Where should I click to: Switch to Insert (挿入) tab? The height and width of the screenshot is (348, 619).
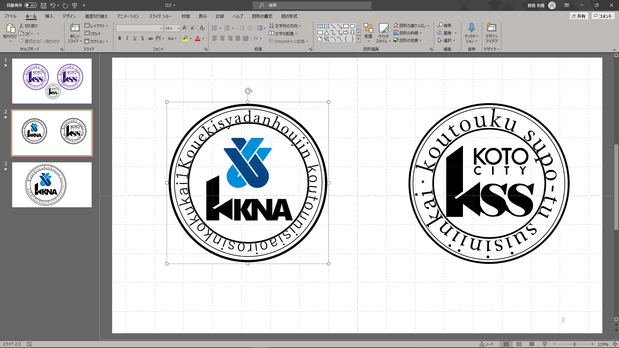(49, 16)
